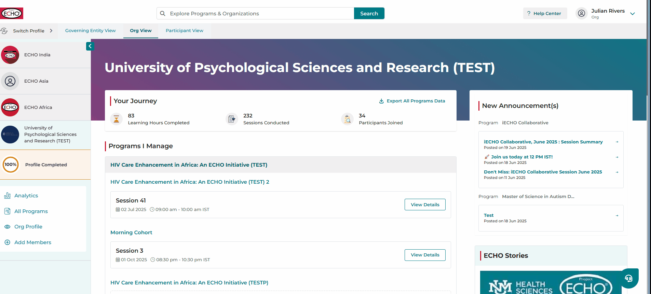Click the All Programs document icon
Screen dimensions: 651x294
point(7,211)
